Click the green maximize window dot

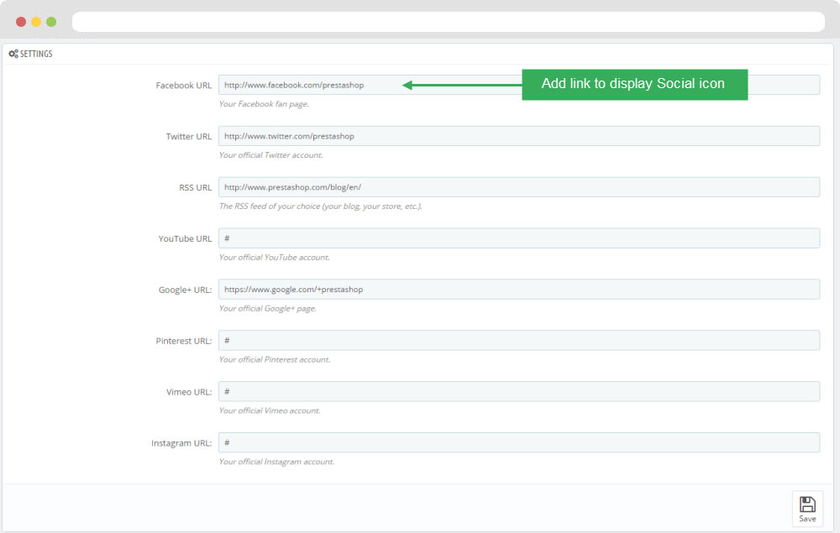pyautogui.click(x=51, y=22)
